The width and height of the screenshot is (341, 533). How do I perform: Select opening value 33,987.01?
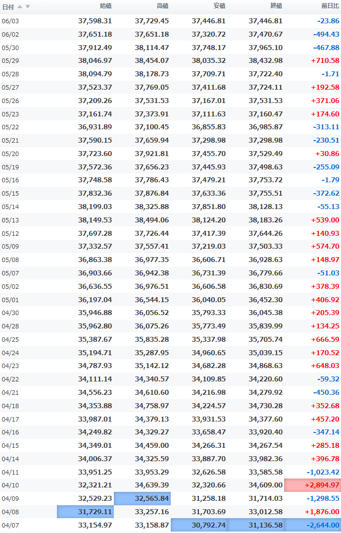[95, 419]
